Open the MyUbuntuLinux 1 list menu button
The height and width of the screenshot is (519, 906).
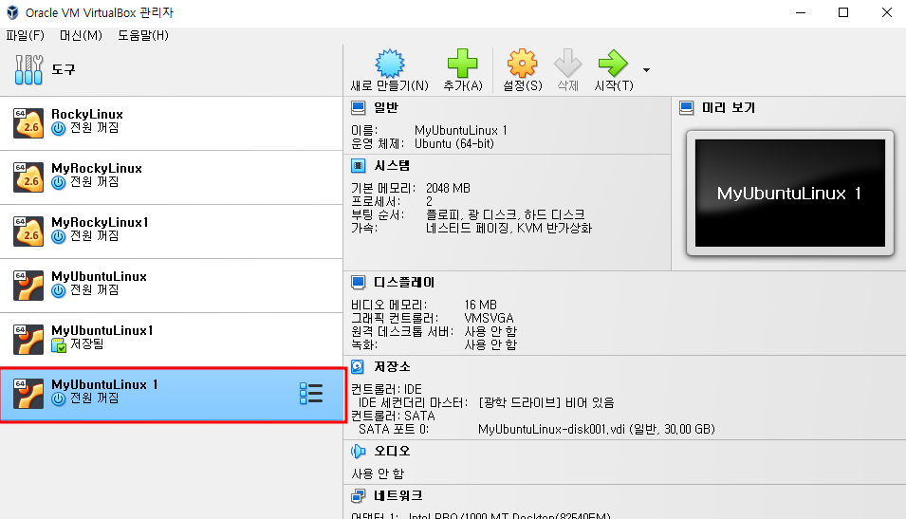[311, 394]
